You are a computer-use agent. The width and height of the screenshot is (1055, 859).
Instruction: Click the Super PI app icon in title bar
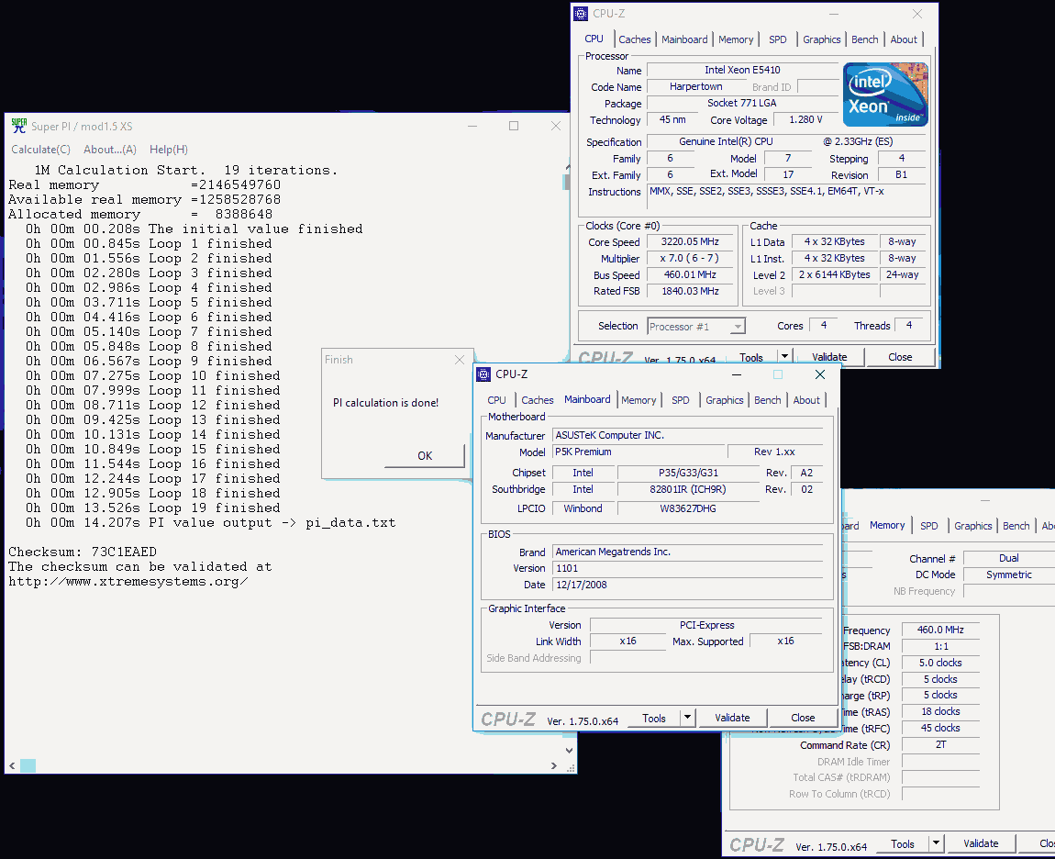point(19,126)
